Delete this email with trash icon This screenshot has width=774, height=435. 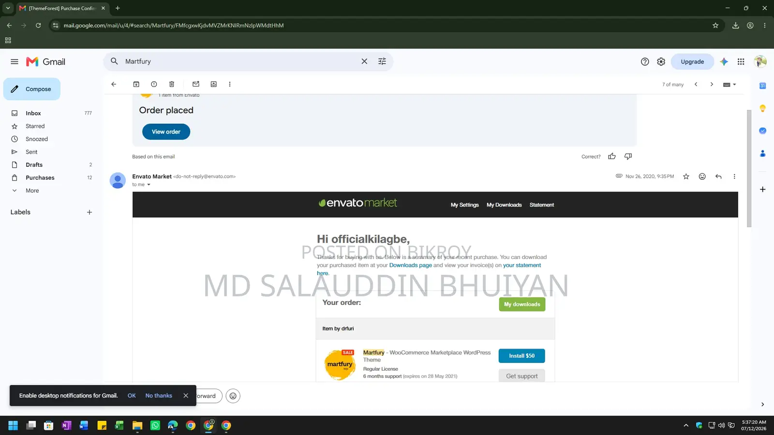(172, 84)
